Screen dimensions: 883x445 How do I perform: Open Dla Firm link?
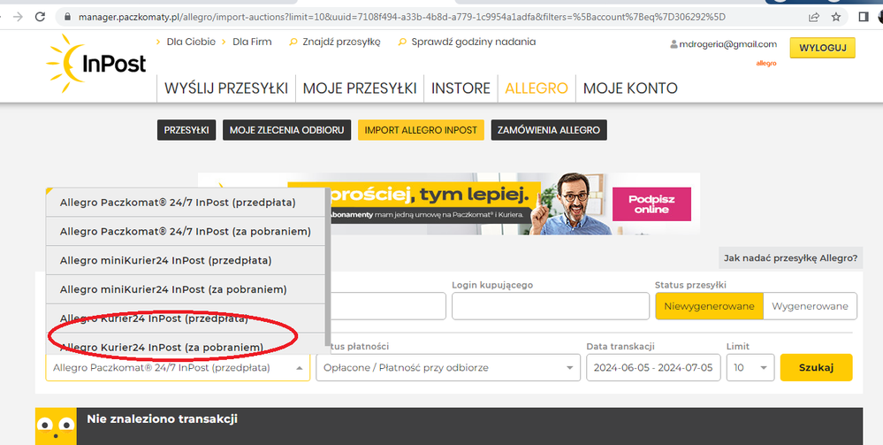(252, 42)
